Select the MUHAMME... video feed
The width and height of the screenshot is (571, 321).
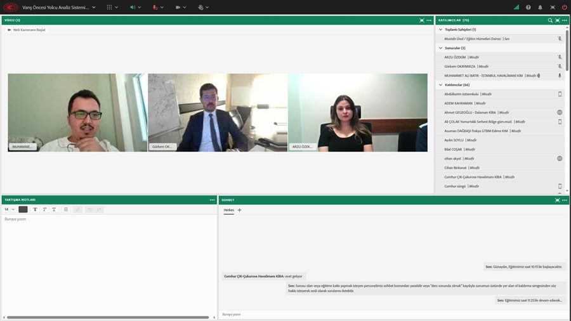(77, 112)
